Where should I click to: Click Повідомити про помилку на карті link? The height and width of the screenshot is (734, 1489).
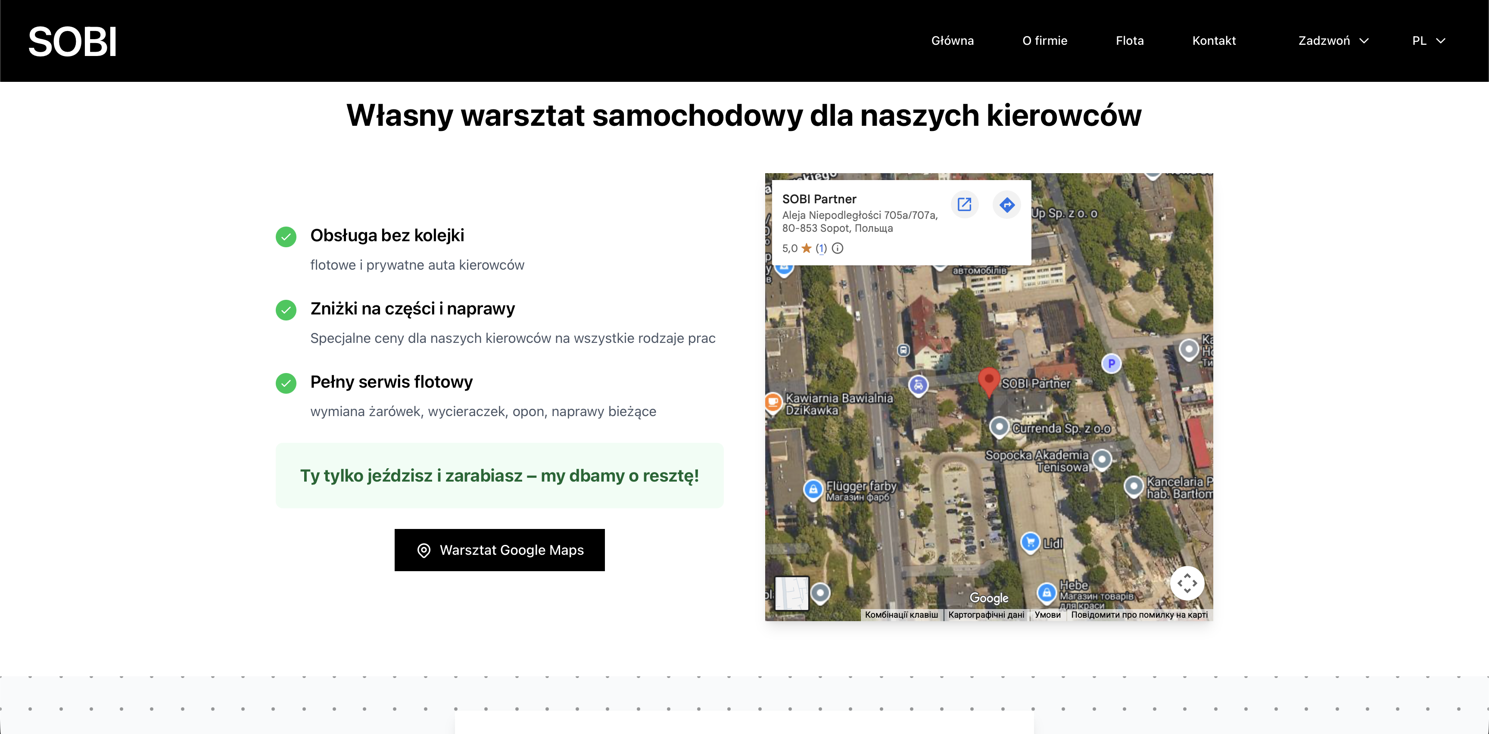click(1139, 615)
